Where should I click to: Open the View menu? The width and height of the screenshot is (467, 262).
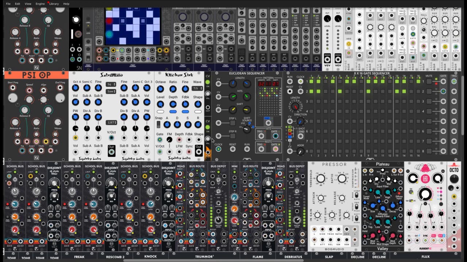(x=28, y=4)
